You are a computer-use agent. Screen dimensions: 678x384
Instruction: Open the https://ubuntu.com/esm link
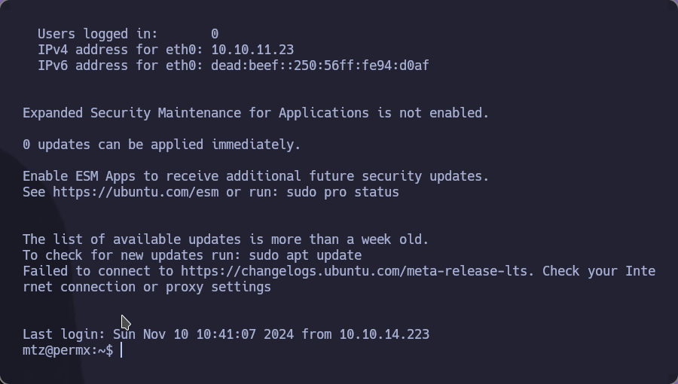(136, 192)
